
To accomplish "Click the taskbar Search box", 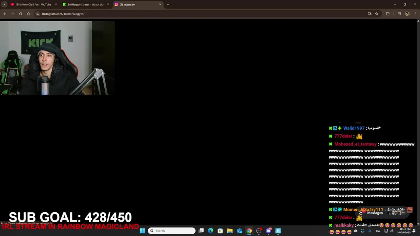I will click(x=172, y=231).
